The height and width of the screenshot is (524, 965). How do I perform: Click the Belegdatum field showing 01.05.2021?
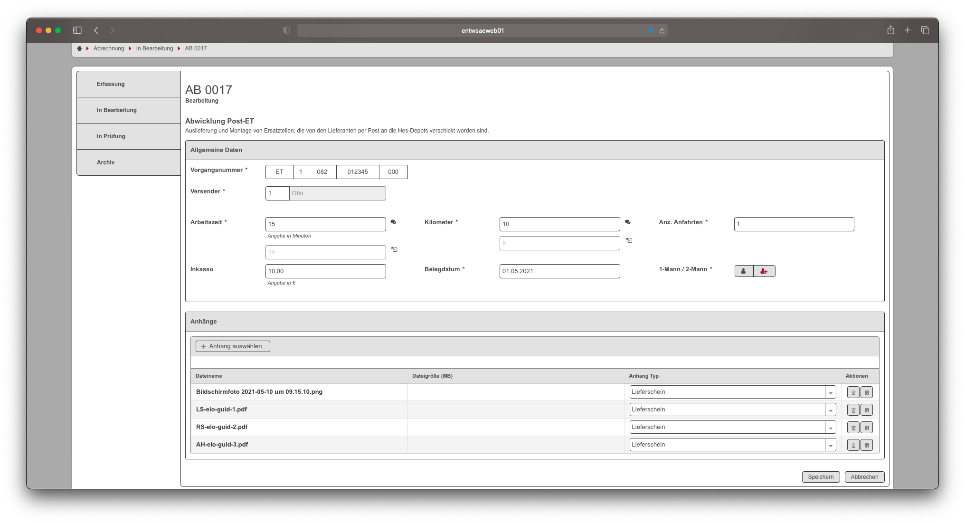(560, 271)
